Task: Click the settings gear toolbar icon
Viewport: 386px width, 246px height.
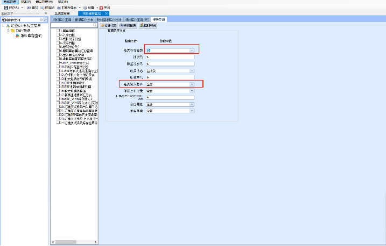Action: click(85, 8)
